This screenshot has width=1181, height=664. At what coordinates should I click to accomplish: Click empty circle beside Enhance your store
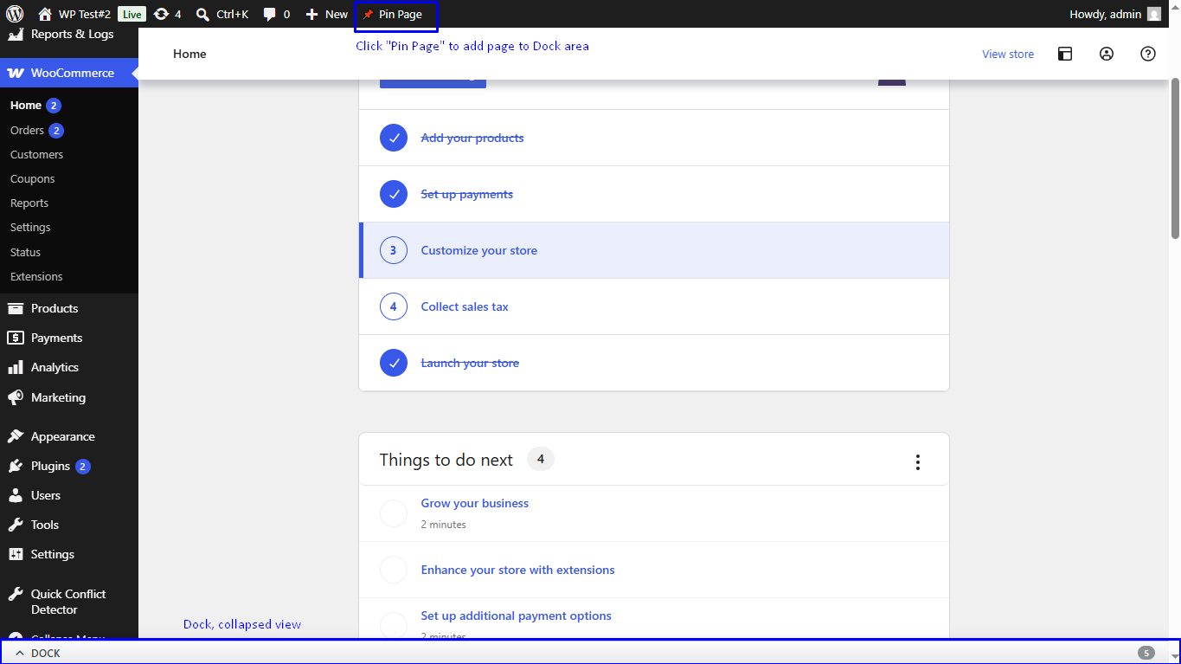coord(394,570)
